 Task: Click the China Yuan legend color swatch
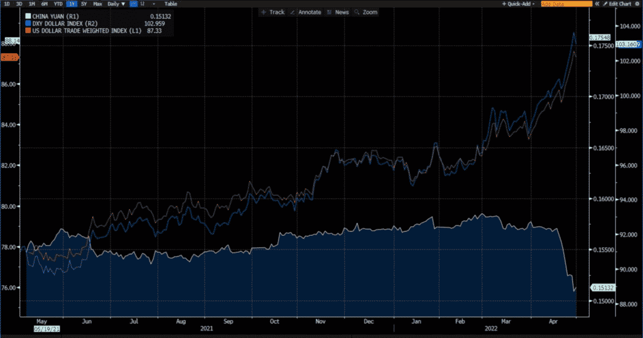[x=28, y=16]
